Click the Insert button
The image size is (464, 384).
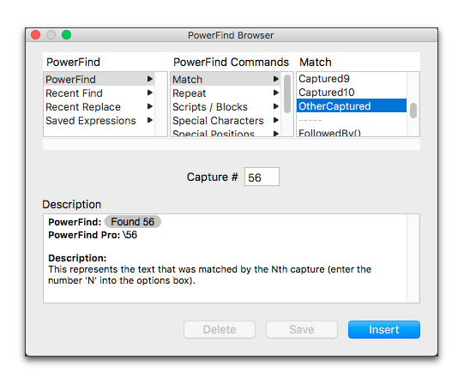coord(383,329)
